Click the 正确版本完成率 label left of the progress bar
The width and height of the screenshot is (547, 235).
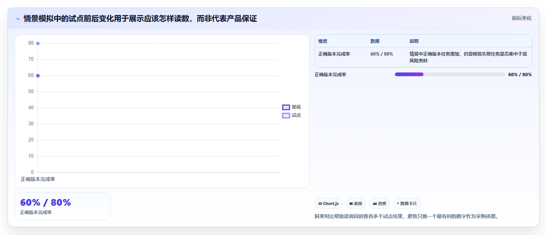pos(331,75)
